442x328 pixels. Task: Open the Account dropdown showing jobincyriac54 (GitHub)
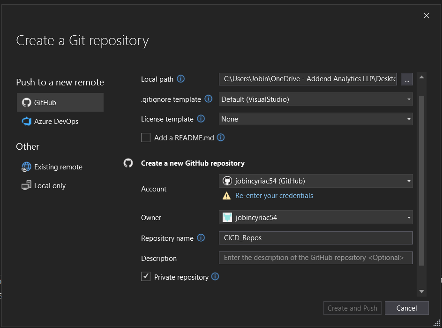click(x=315, y=181)
